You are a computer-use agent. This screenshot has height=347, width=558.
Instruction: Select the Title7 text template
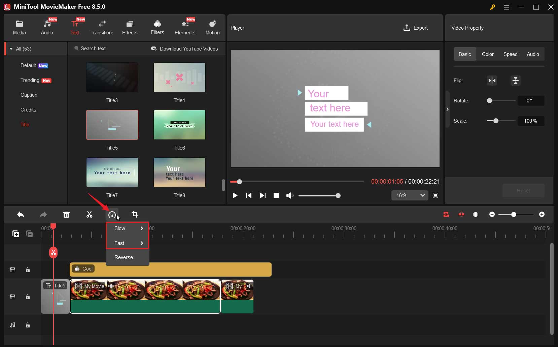click(112, 172)
